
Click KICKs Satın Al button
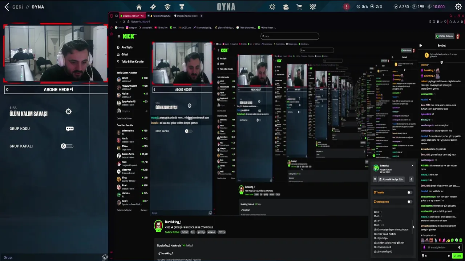[445, 36]
